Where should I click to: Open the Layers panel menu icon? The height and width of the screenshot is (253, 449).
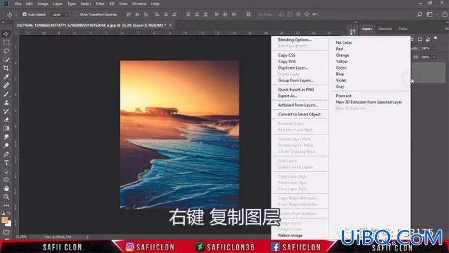[x=446, y=29]
